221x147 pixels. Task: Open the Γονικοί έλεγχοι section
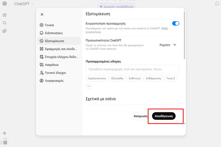[55, 73]
